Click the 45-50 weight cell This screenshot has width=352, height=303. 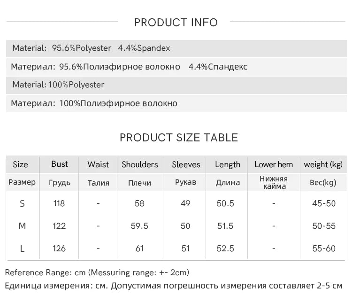324,203
